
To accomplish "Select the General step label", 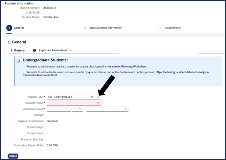I will point(19,28).
